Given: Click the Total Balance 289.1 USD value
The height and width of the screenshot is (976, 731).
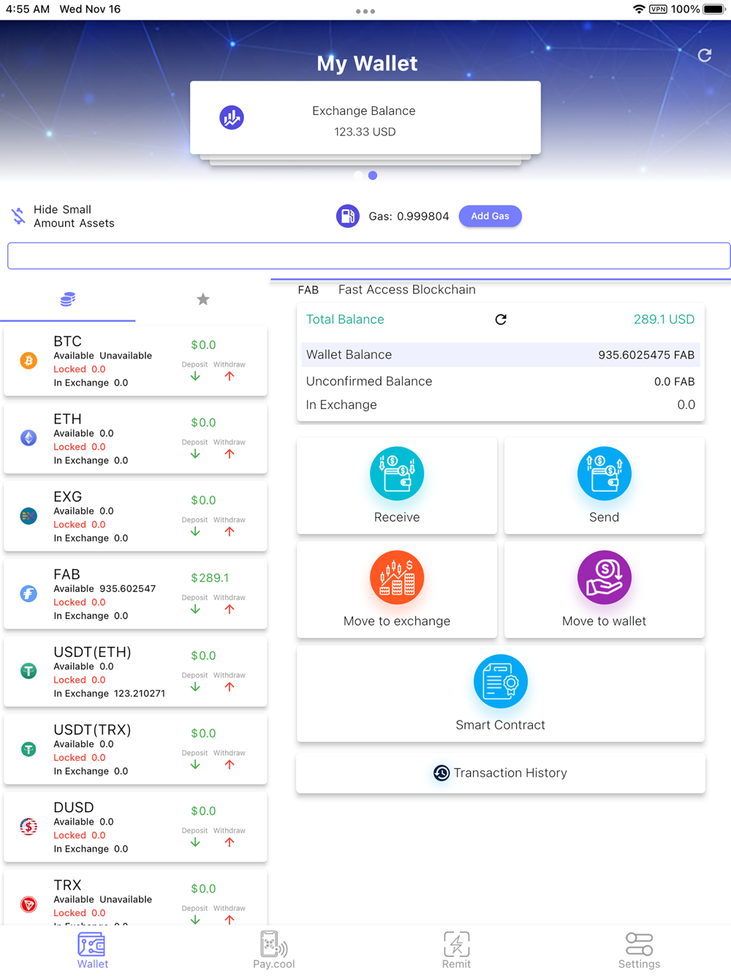Looking at the screenshot, I should pyautogui.click(x=664, y=320).
